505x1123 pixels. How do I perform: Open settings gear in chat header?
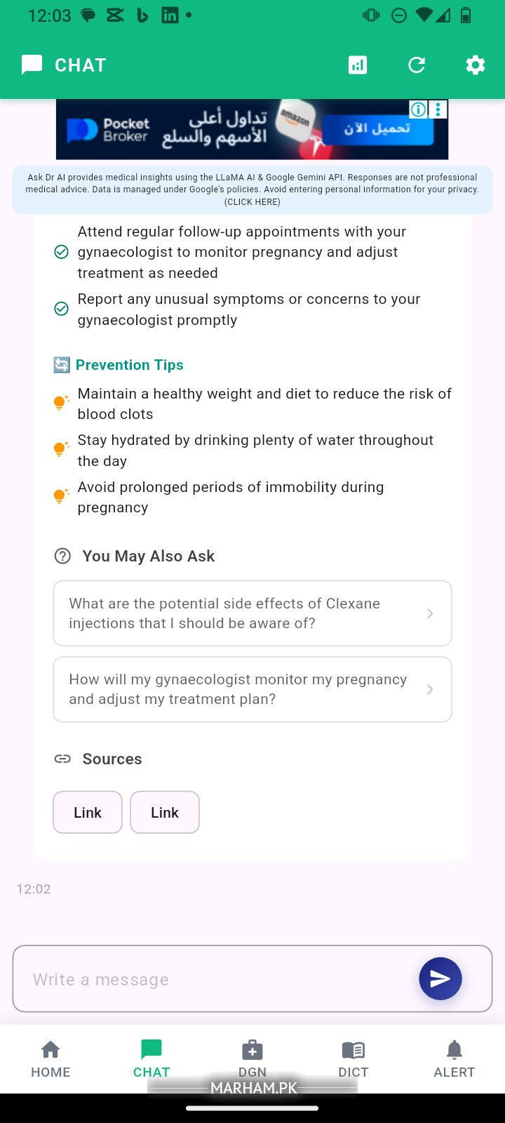(476, 65)
